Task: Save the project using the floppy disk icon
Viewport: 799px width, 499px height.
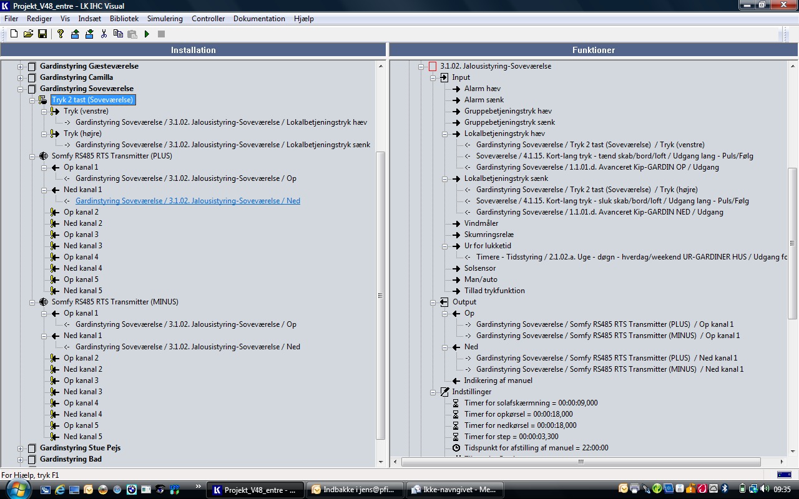Action: [42, 34]
